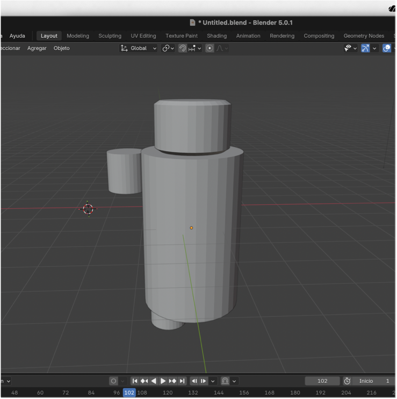Toggle viewport overlays icon
This screenshot has width=397, height=399.
coord(387,48)
